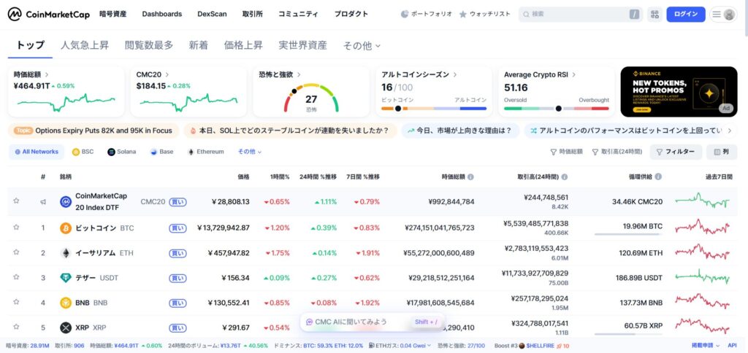Open the megaphone icon in CMC20 row

[43, 202]
